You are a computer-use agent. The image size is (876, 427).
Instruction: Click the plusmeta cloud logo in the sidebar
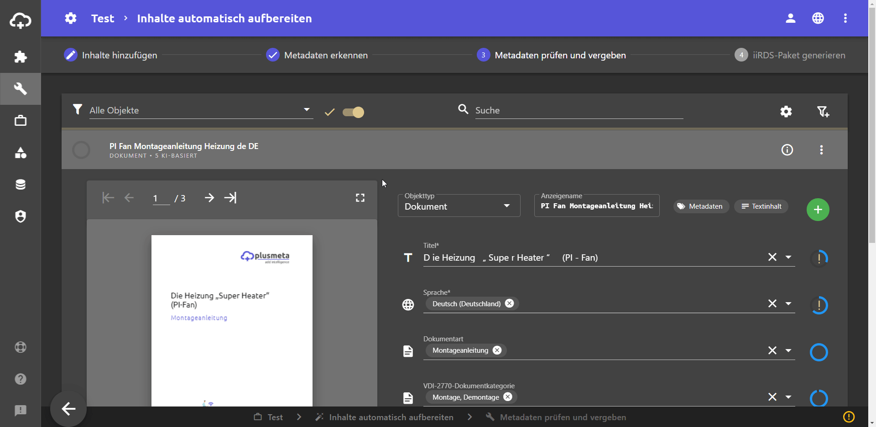point(21,20)
